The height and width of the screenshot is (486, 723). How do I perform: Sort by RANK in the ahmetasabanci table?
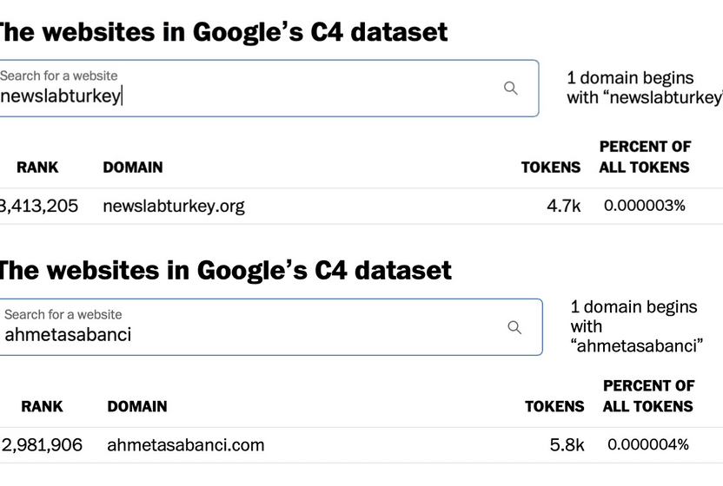42,406
